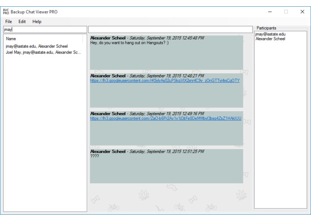The width and height of the screenshot is (311, 221).
Task: Click the BVC PRO application icon in title bar
Action: [6, 12]
